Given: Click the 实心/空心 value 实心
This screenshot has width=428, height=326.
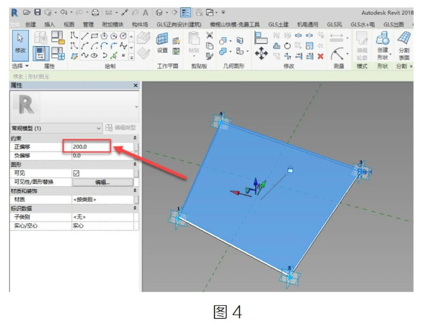Looking at the screenshot, I should (x=103, y=226).
